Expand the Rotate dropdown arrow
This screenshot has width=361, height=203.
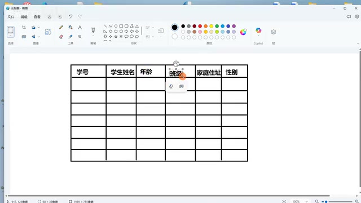pos(38,28)
